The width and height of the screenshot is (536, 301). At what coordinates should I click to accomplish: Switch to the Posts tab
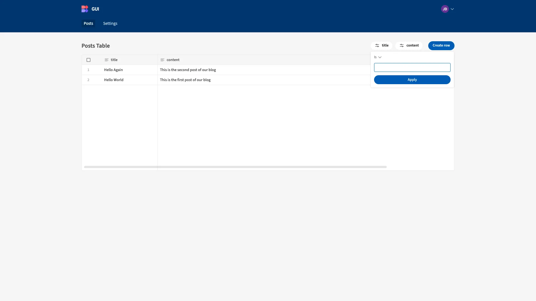[88, 23]
